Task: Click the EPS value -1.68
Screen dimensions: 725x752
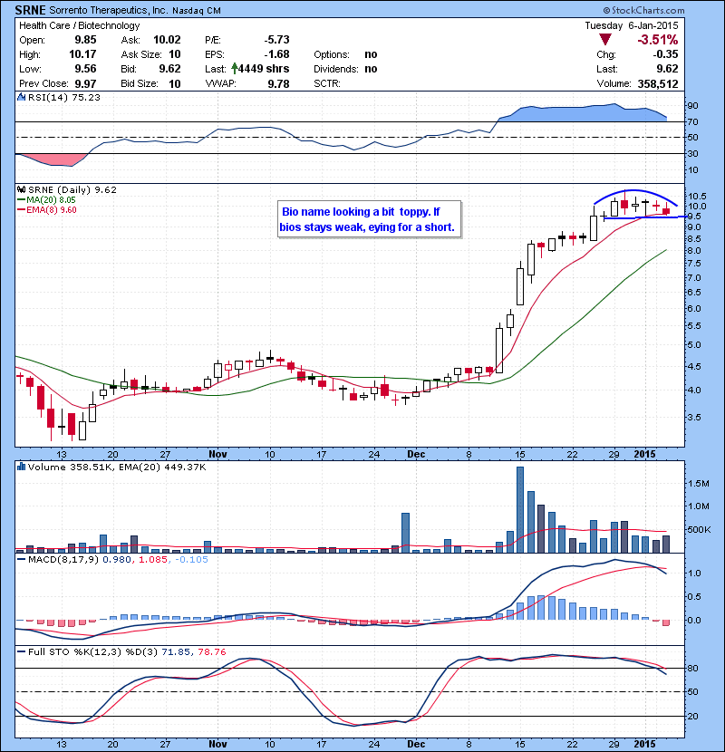Action: coord(276,54)
